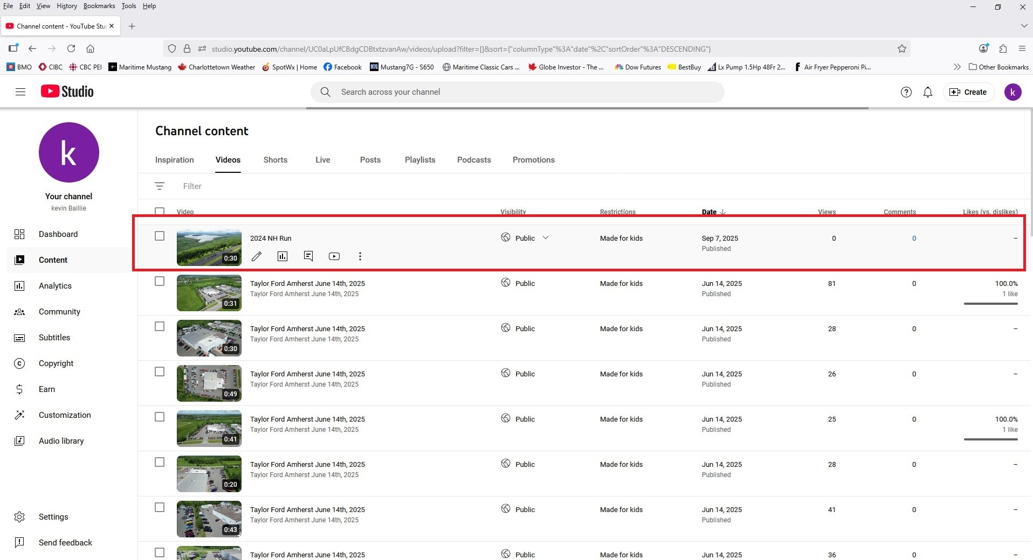View 2024 NH Run on YouTube icon

click(334, 256)
